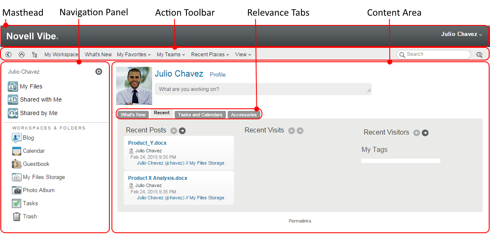Click Recent Visitors left arrow
This screenshot has height=234, width=490.
(417, 133)
